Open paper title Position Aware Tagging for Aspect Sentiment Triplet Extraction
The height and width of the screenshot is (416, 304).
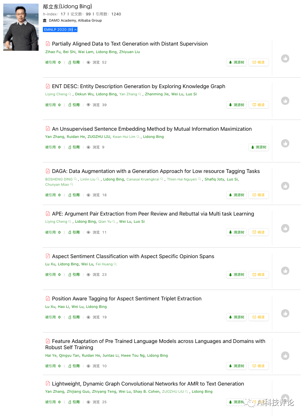pyautogui.click(x=127, y=298)
